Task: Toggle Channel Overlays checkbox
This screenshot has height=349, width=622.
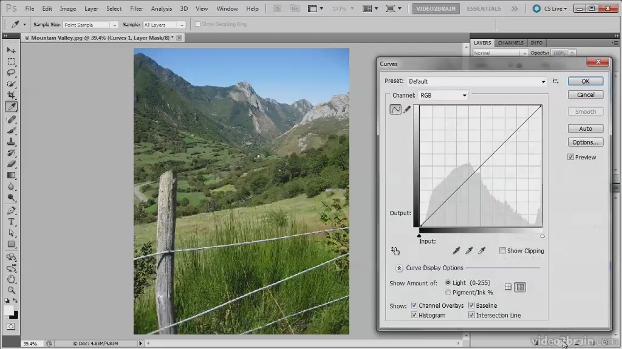Action: 414,305
